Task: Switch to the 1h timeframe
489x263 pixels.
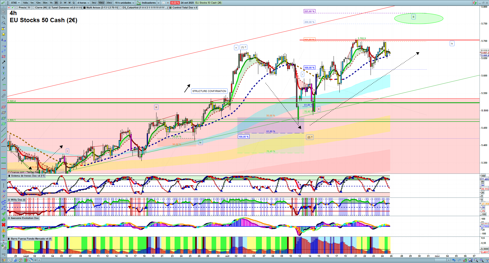Action: click(51, 3)
